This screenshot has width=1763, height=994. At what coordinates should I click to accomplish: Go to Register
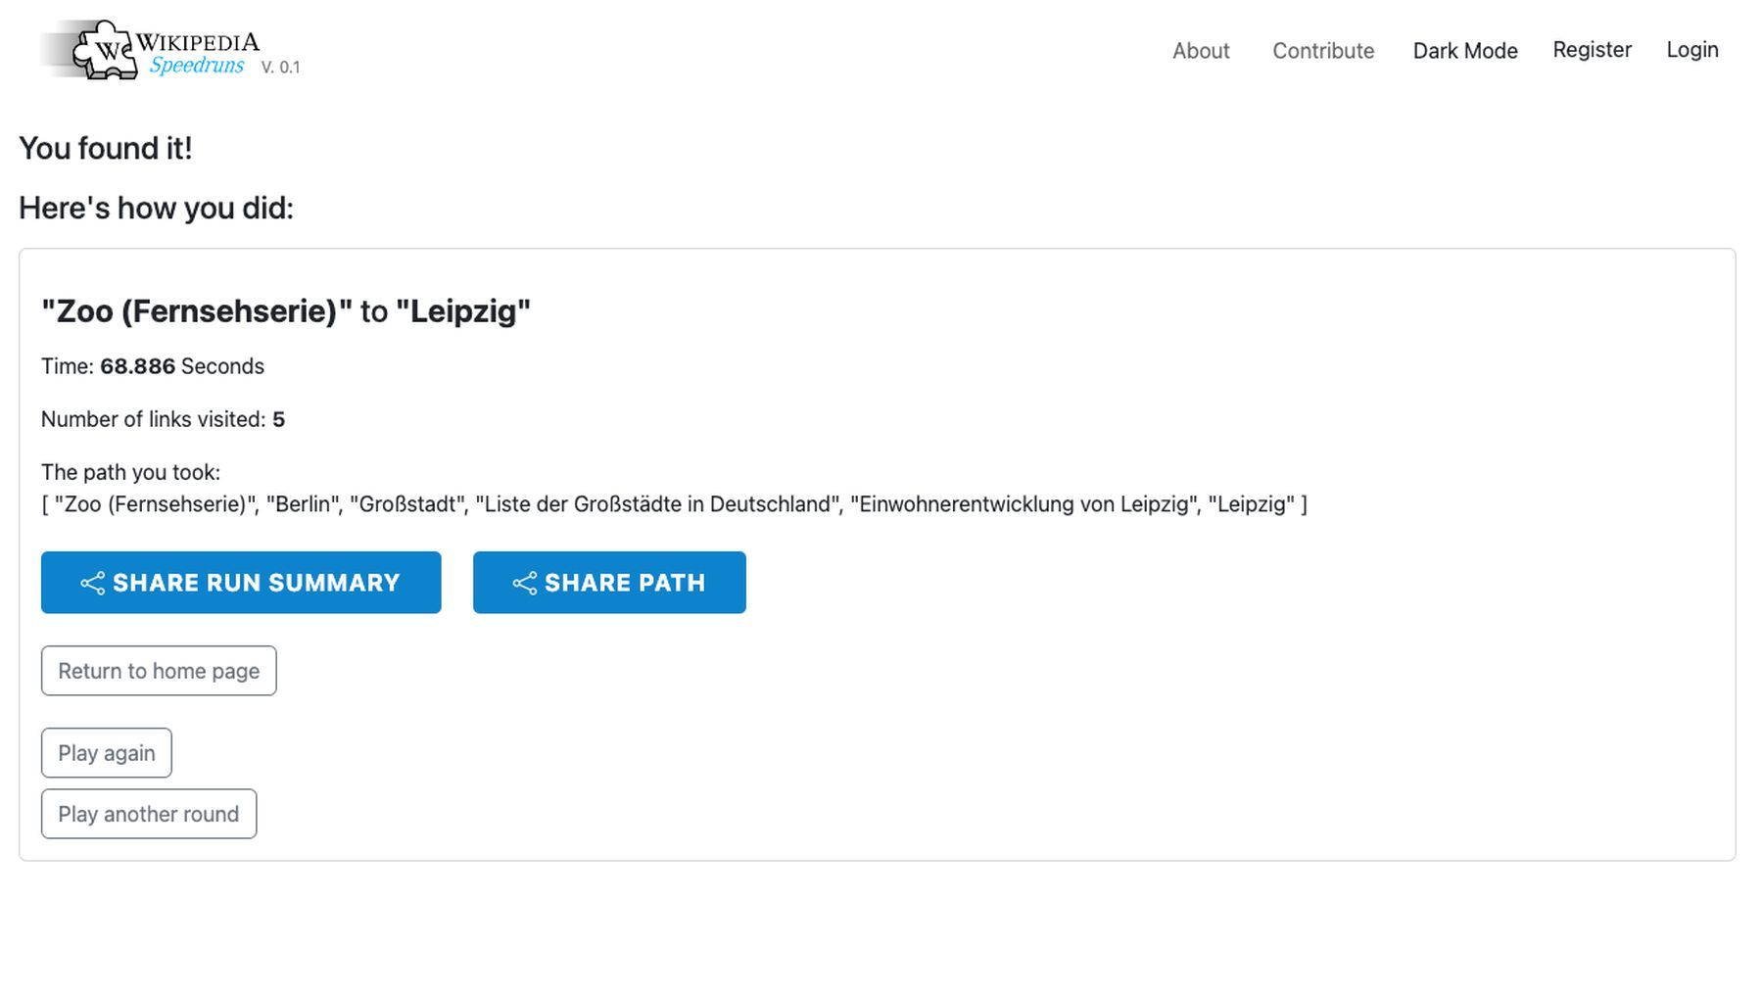pos(1592,50)
